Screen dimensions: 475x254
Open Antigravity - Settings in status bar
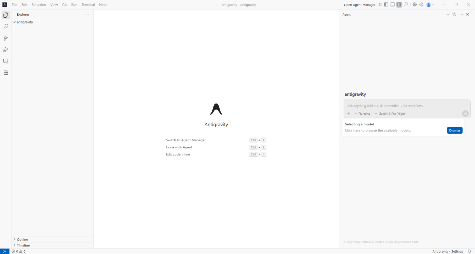click(448, 251)
